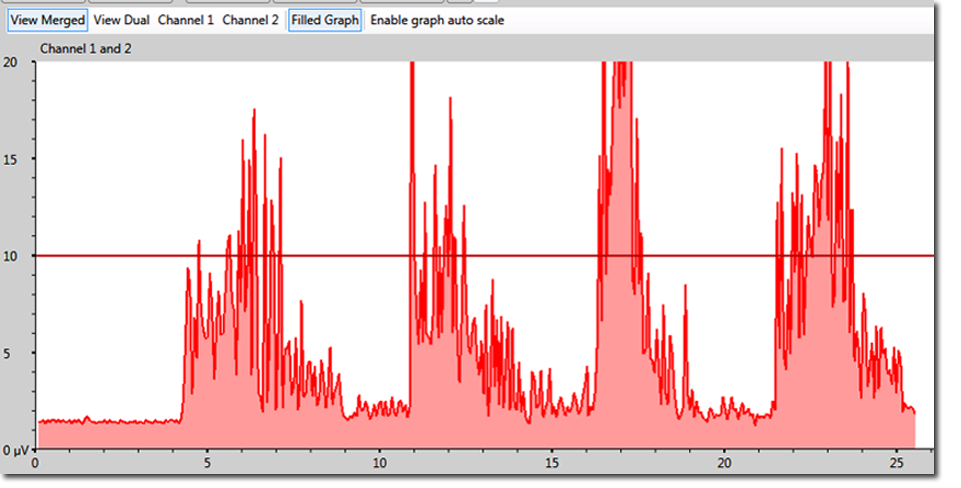This screenshot has height=488, width=961.
Task: Click the 15 mark on time axis
Action: pos(552,463)
